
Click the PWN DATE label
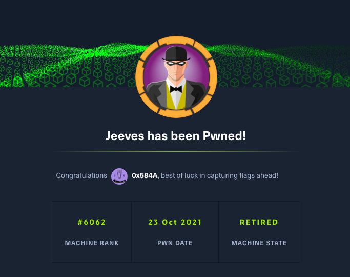click(x=175, y=243)
